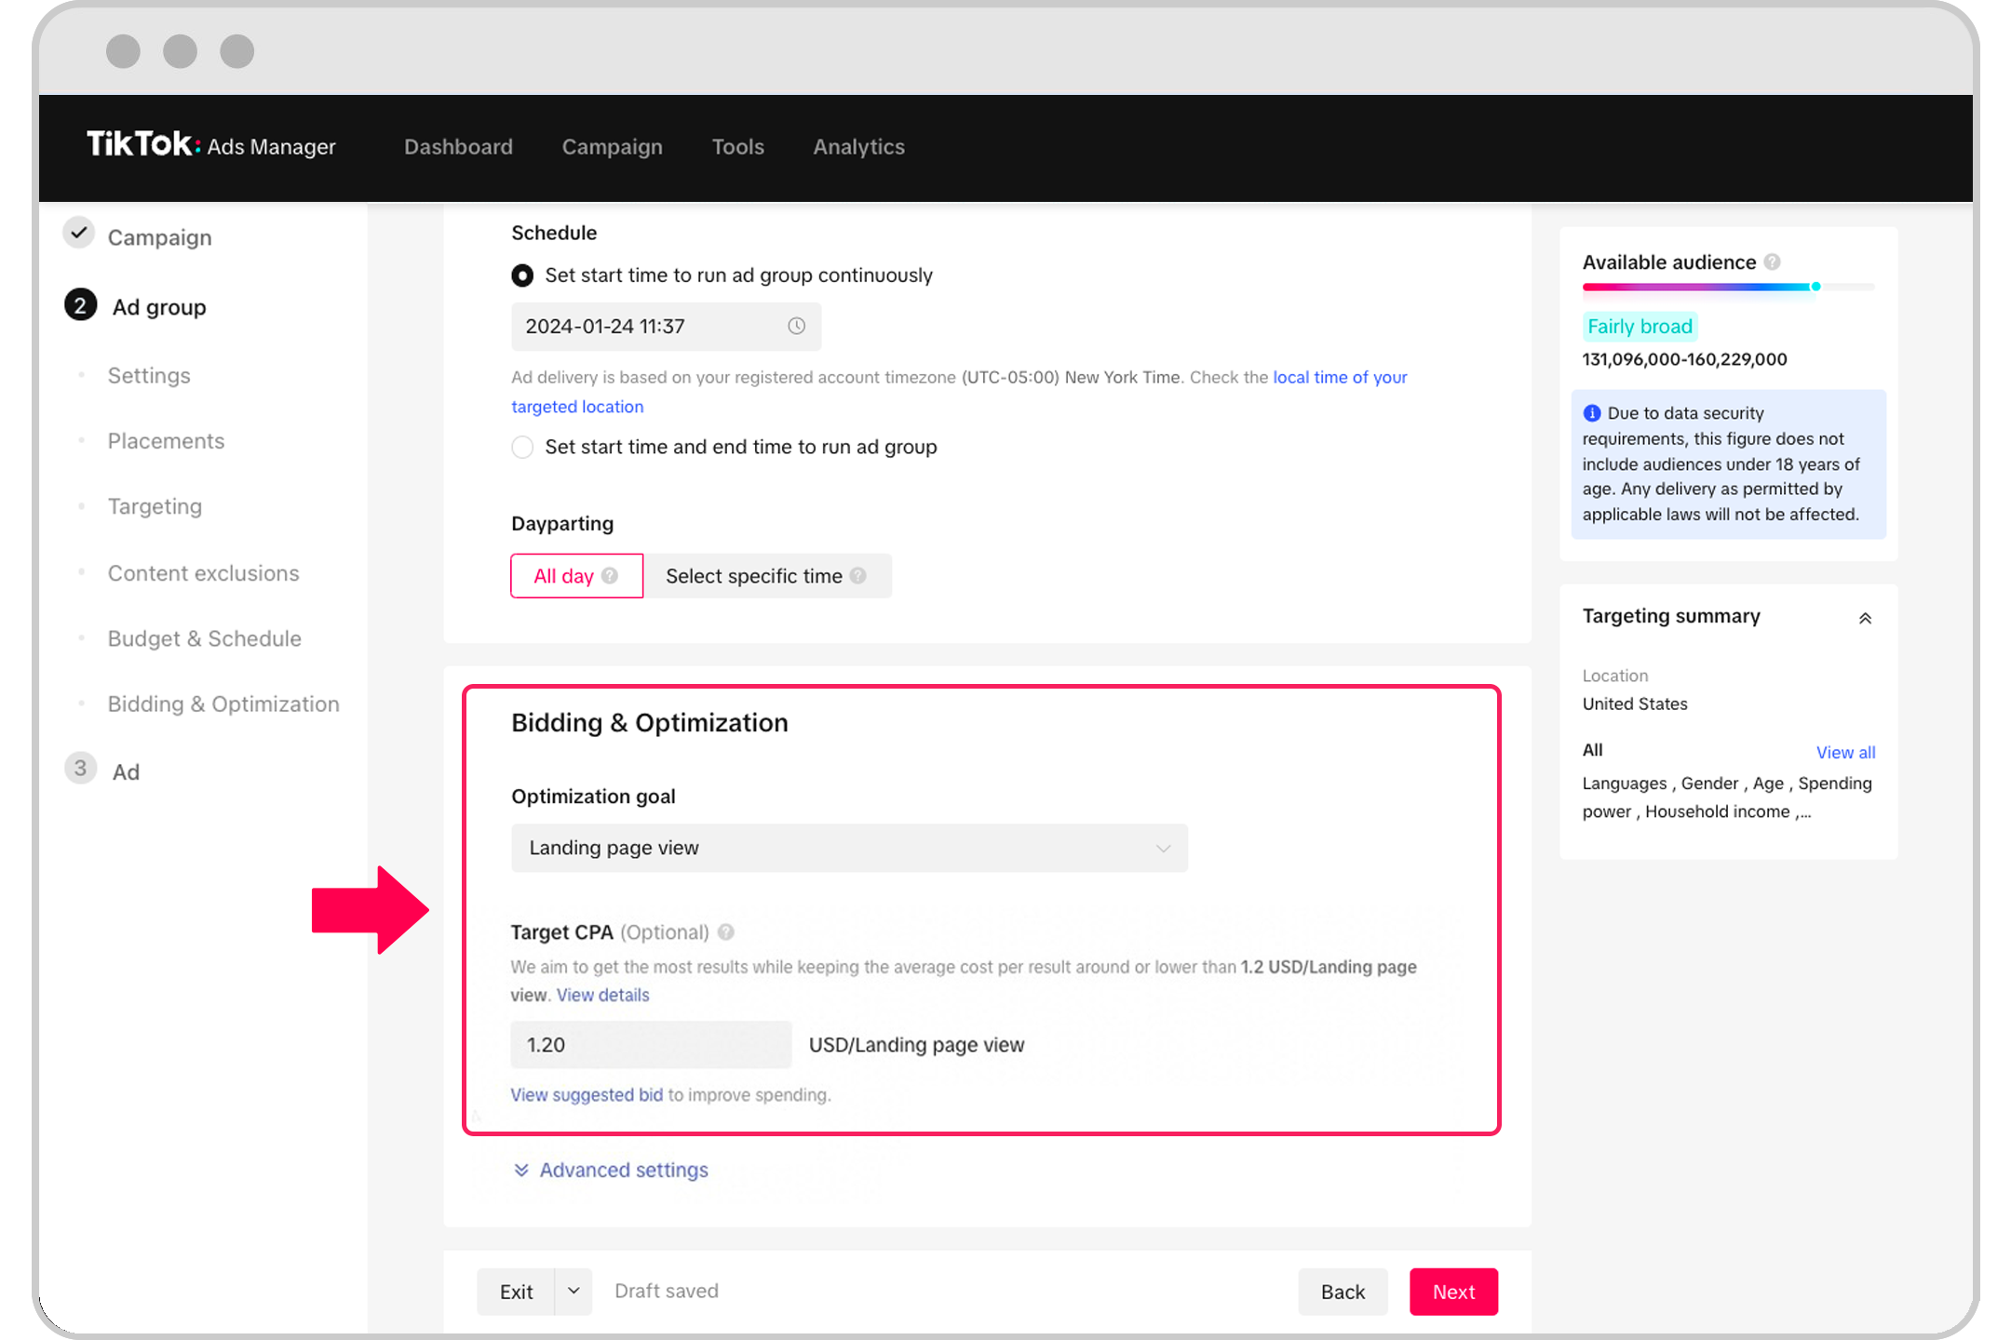Click the Target CPA bid input field

(x=651, y=1044)
